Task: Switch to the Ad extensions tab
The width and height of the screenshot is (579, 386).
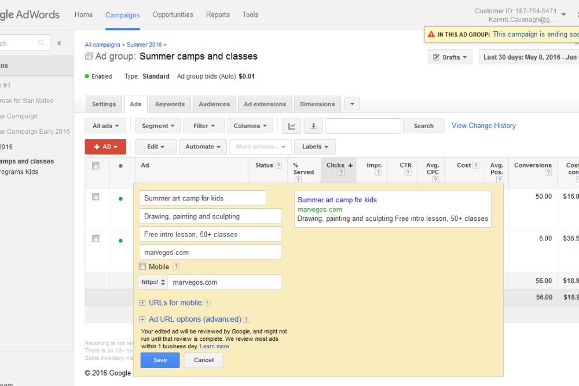Action: click(265, 104)
